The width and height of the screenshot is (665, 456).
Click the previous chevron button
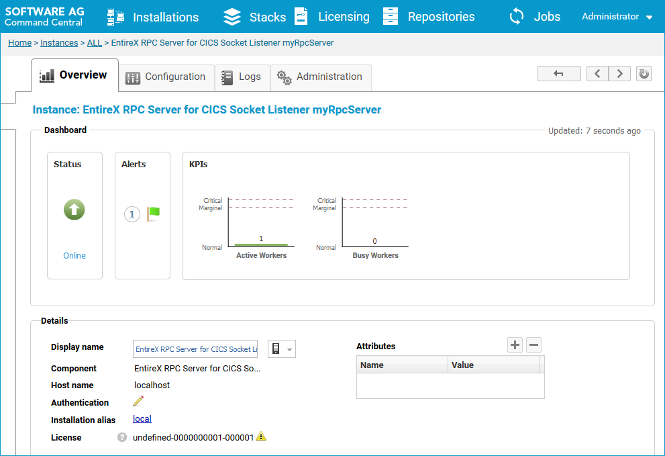click(x=598, y=73)
